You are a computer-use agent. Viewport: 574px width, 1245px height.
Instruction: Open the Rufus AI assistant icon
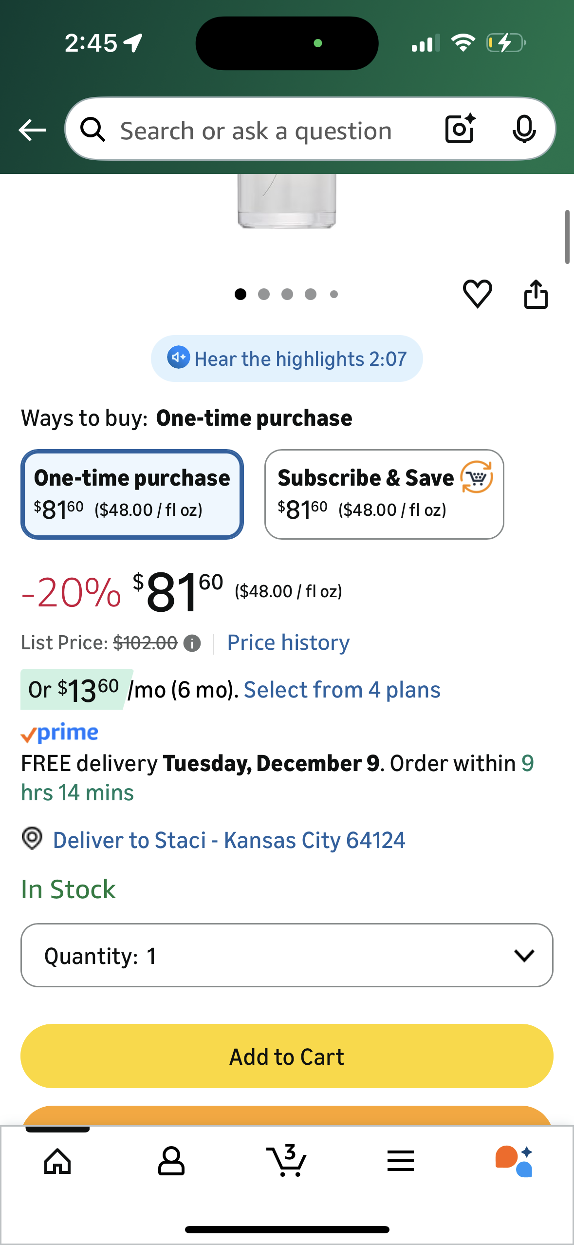[x=514, y=1161]
